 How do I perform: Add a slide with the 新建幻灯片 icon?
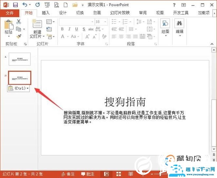[x=37, y=24]
